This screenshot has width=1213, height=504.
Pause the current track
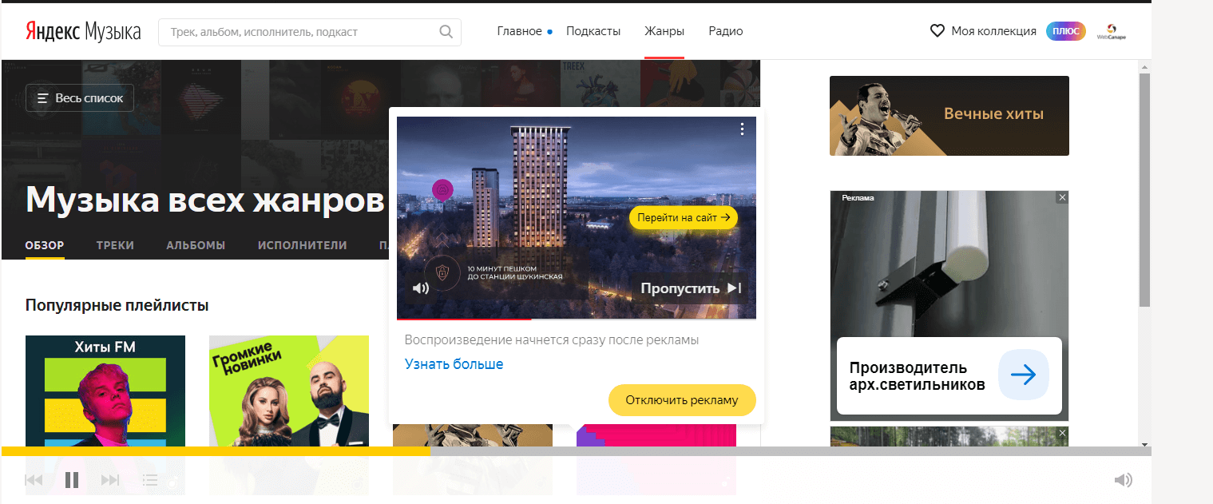pyautogui.click(x=72, y=480)
